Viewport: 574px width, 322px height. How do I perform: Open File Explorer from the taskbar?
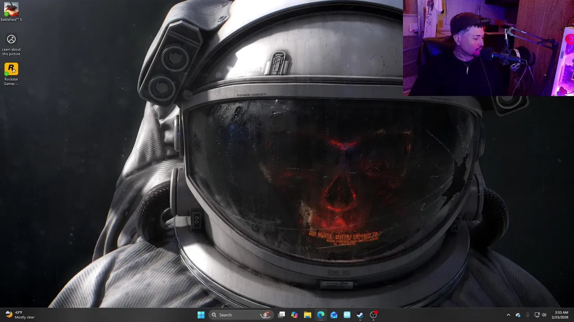[308, 315]
